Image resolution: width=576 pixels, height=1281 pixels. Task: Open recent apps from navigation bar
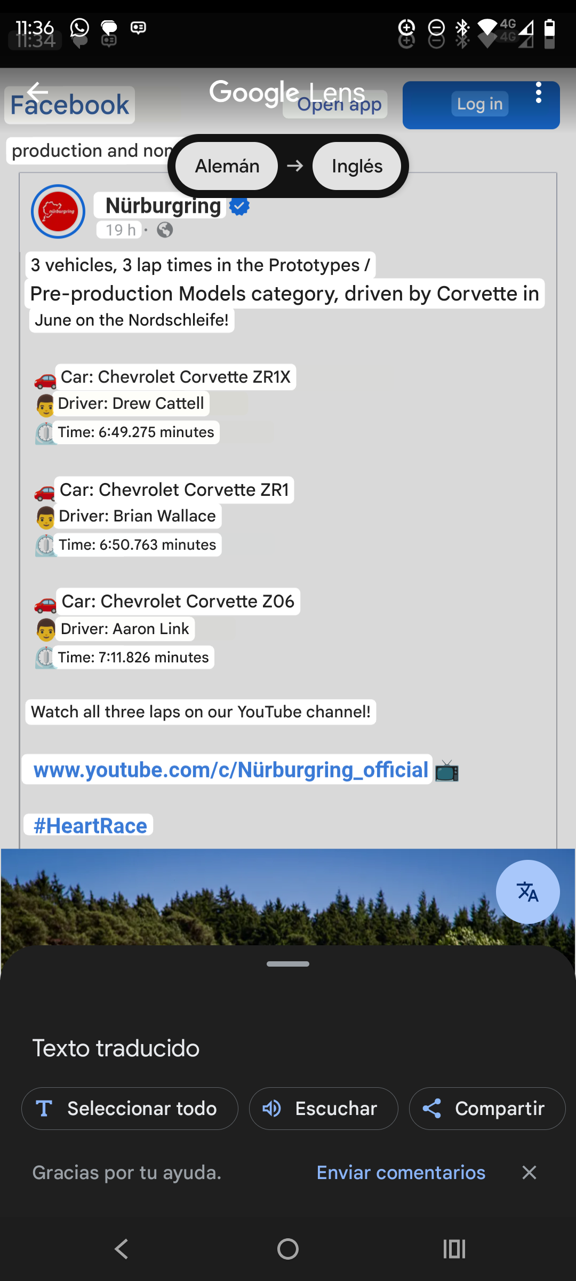[454, 1249]
